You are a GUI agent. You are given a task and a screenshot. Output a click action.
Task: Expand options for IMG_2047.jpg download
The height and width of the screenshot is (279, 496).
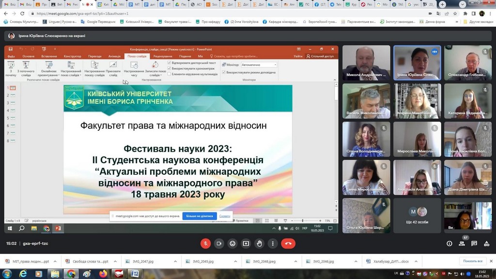[x=176, y=262]
